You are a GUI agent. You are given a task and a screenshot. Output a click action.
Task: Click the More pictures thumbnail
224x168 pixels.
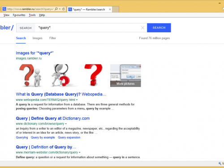pos(125,76)
